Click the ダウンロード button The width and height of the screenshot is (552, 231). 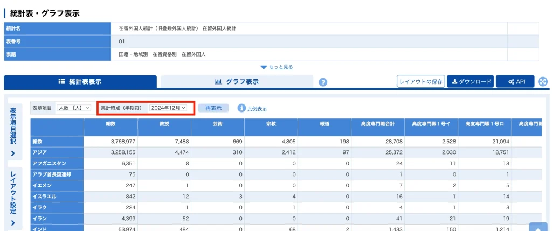coord(471,82)
